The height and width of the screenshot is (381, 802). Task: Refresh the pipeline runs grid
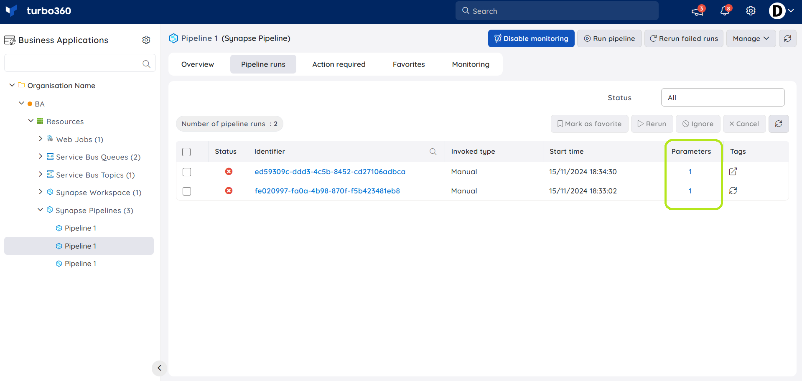779,124
